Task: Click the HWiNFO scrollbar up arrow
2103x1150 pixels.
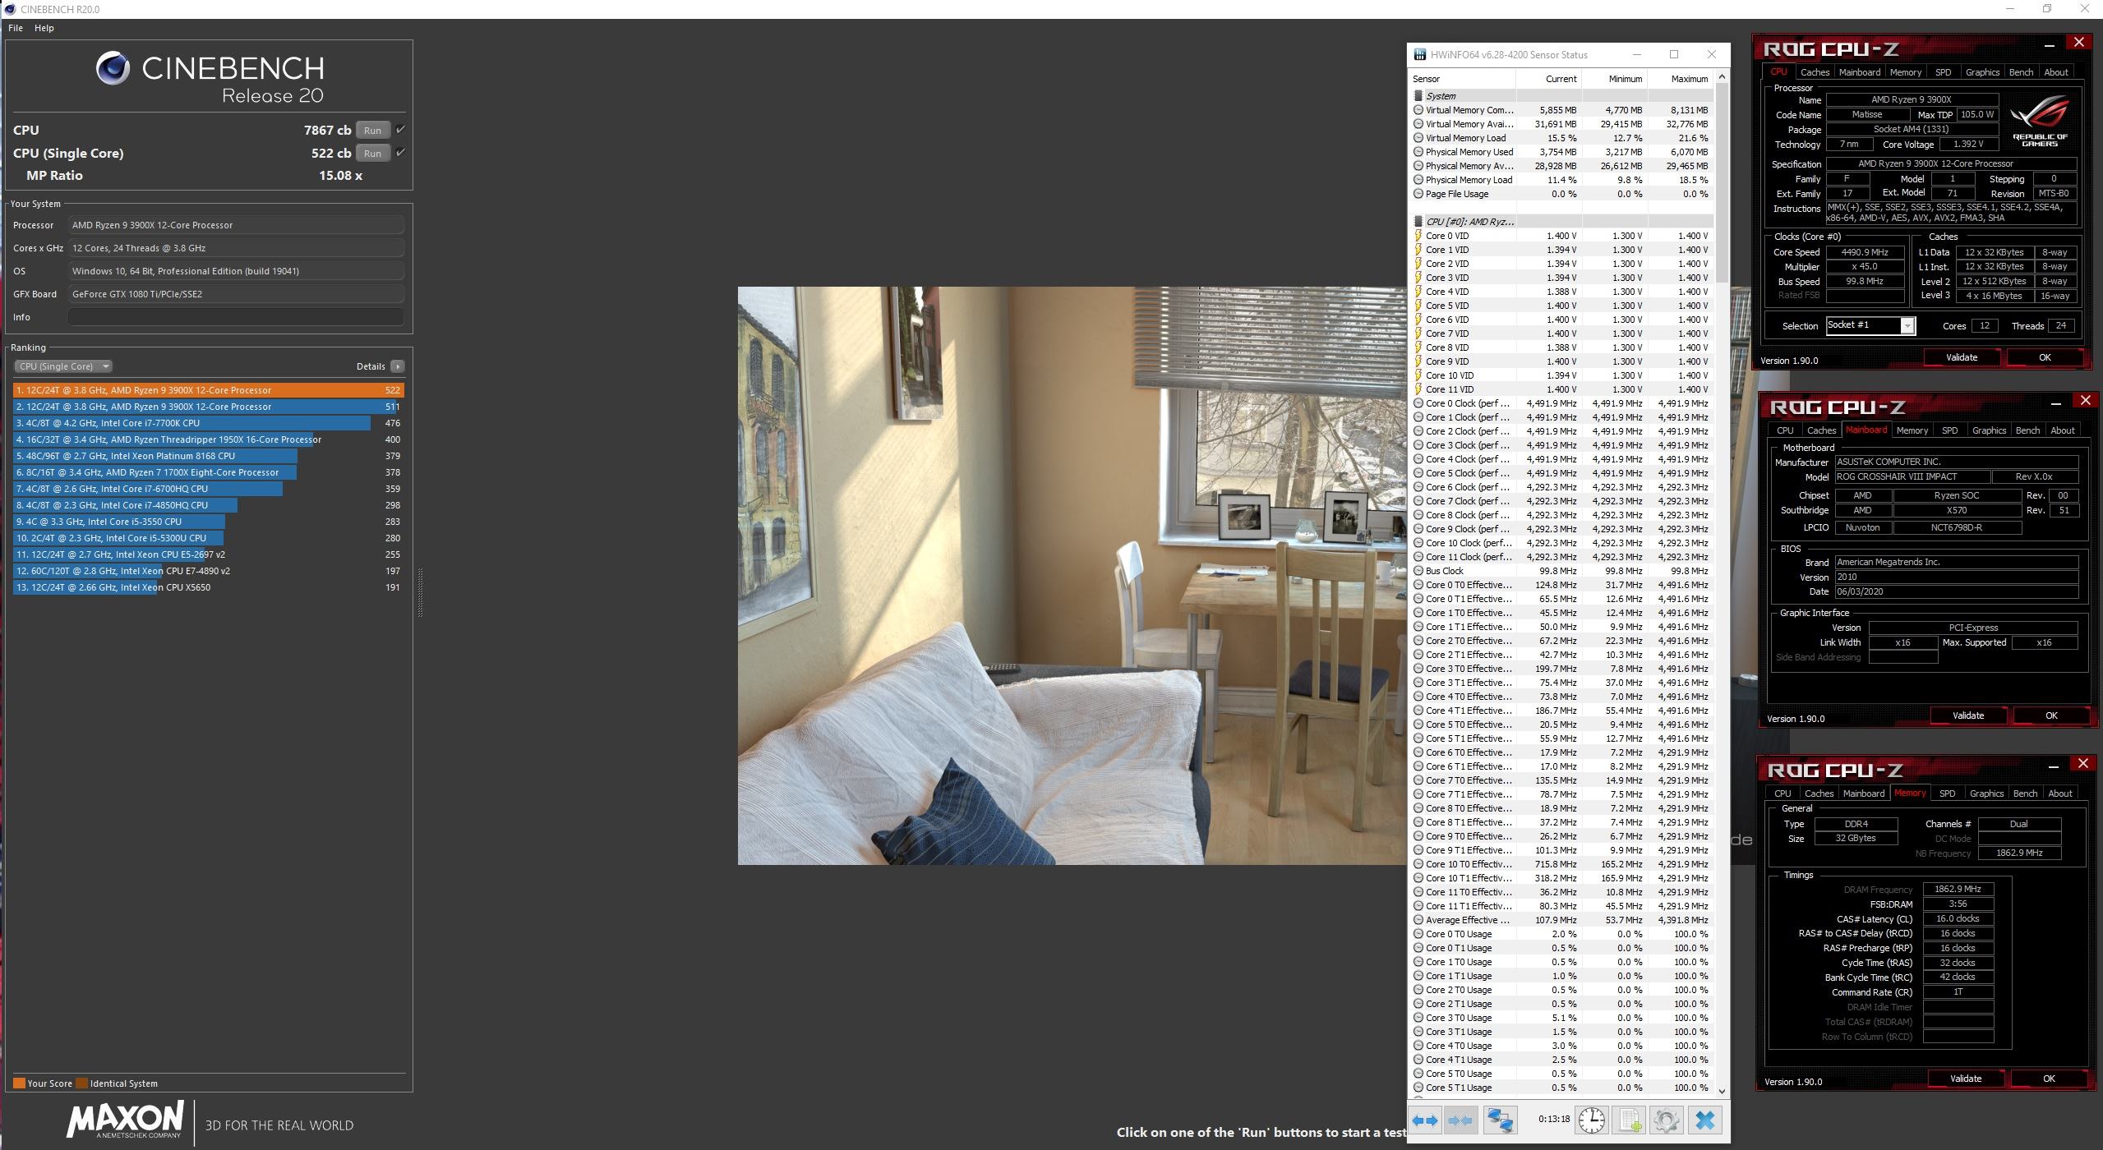Action: [1722, 76]
